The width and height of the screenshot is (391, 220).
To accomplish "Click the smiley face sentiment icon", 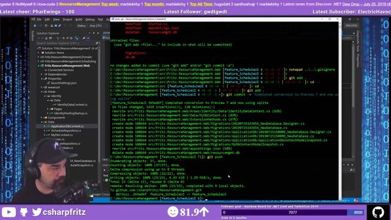I will click(173, 212).
